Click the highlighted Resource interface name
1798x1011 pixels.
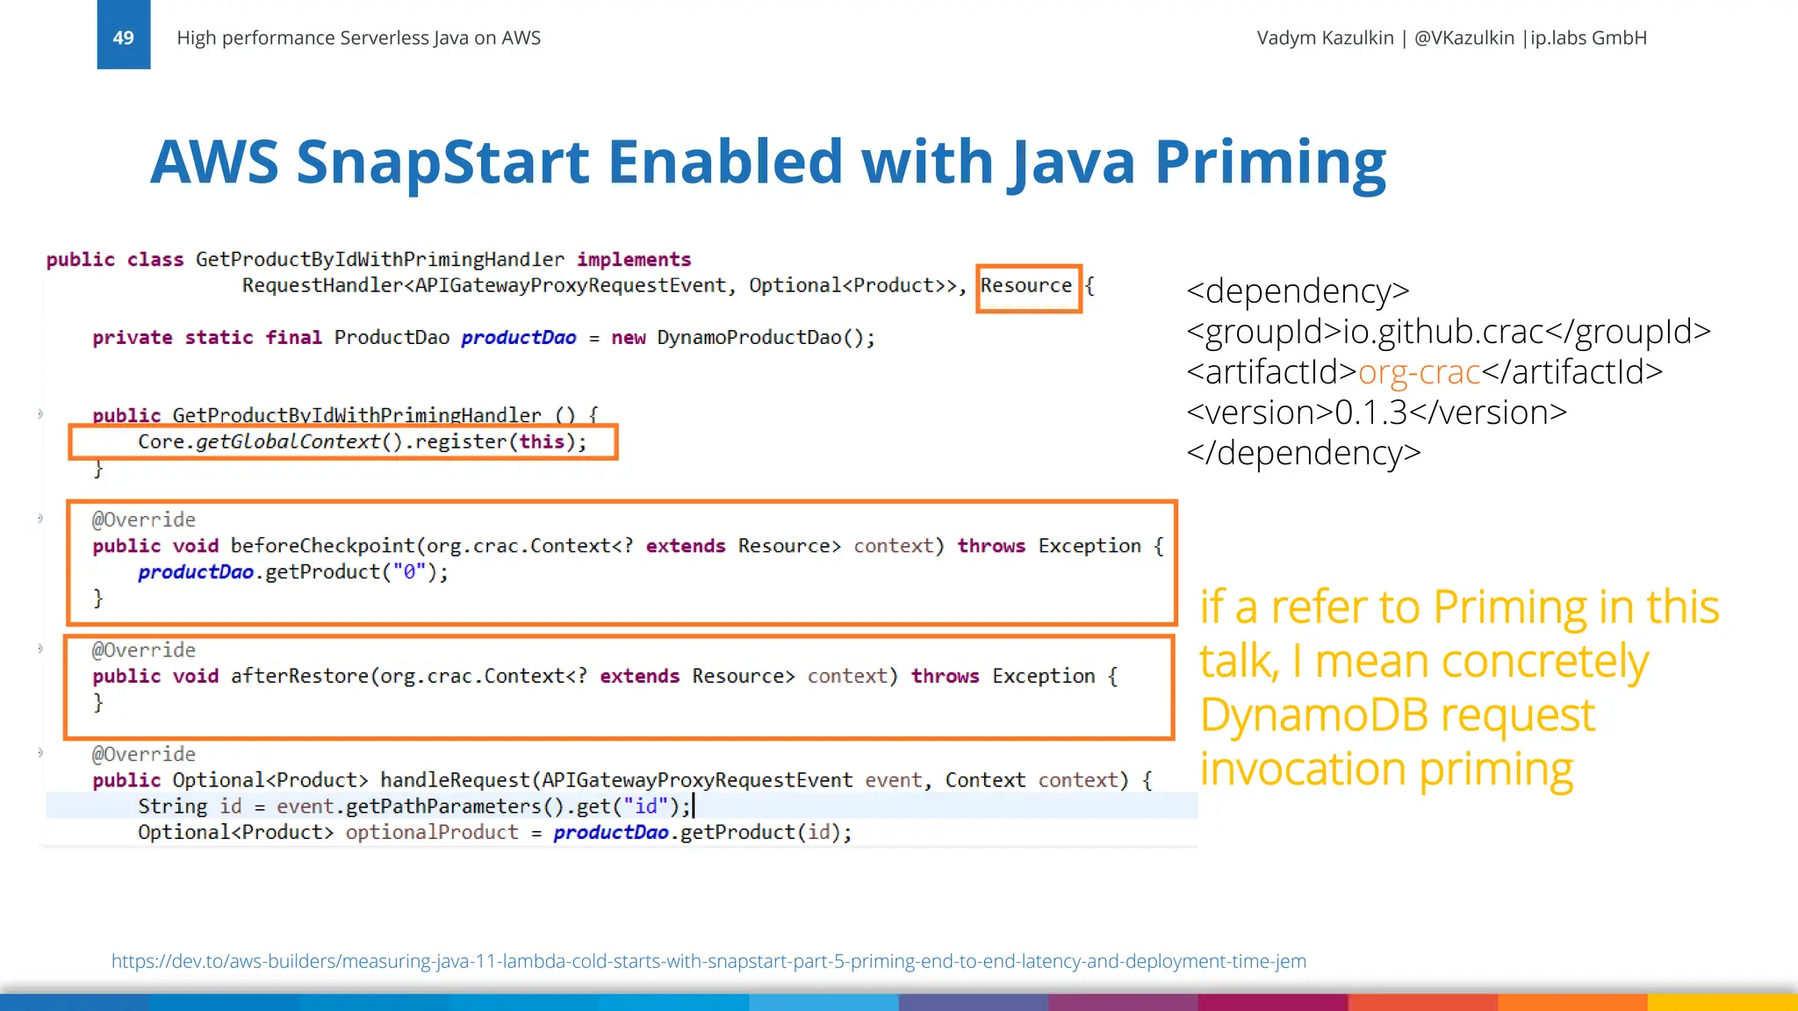pyautogui.click(x=1025, y=286)
